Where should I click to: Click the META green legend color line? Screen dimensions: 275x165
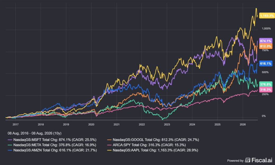tap(10, 145)
